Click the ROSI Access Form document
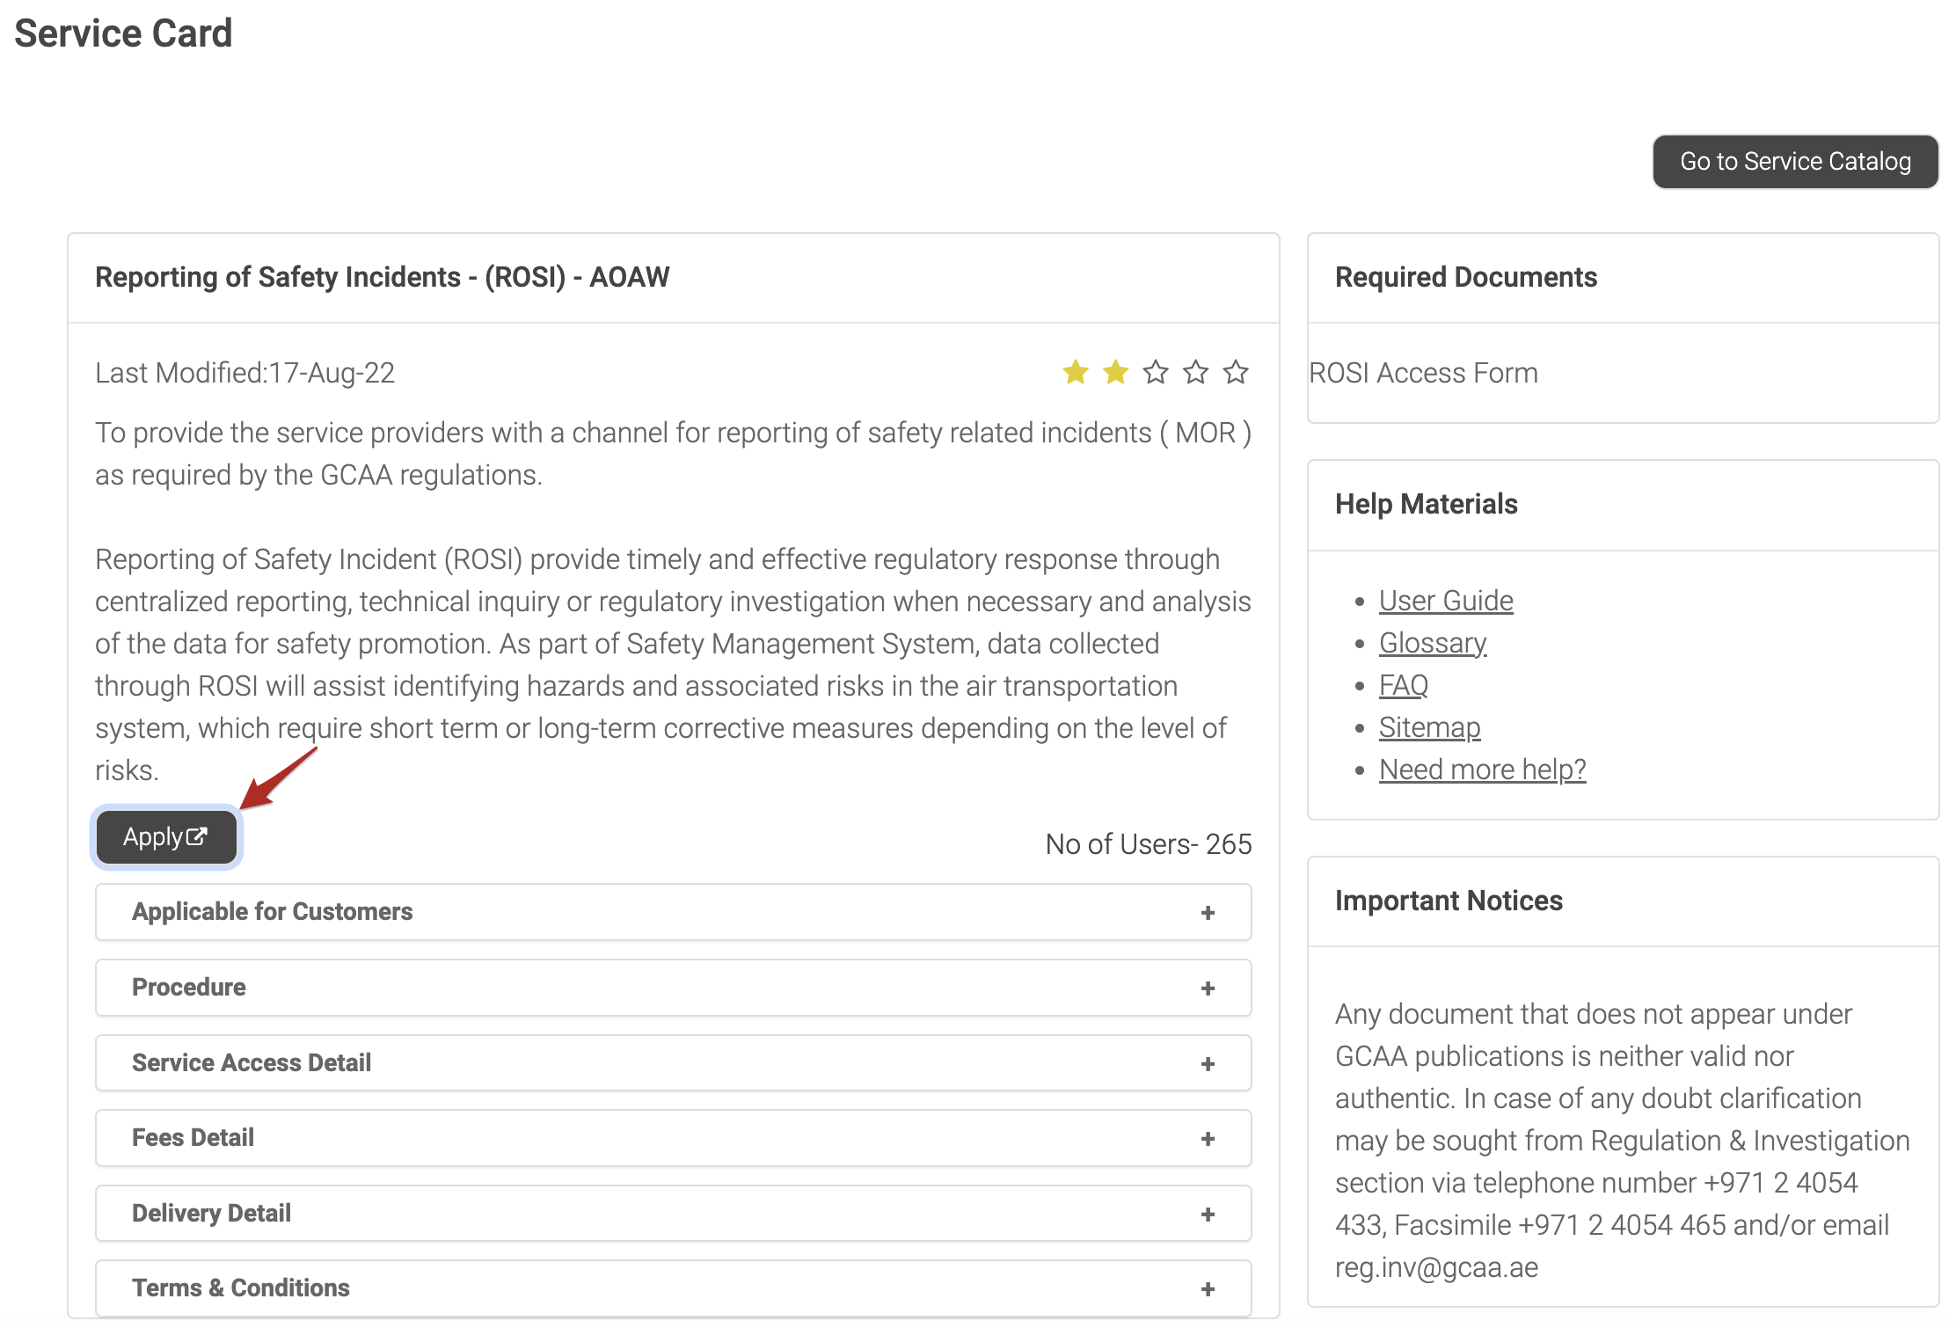1956x1328 pixels. pos(1423,373)
